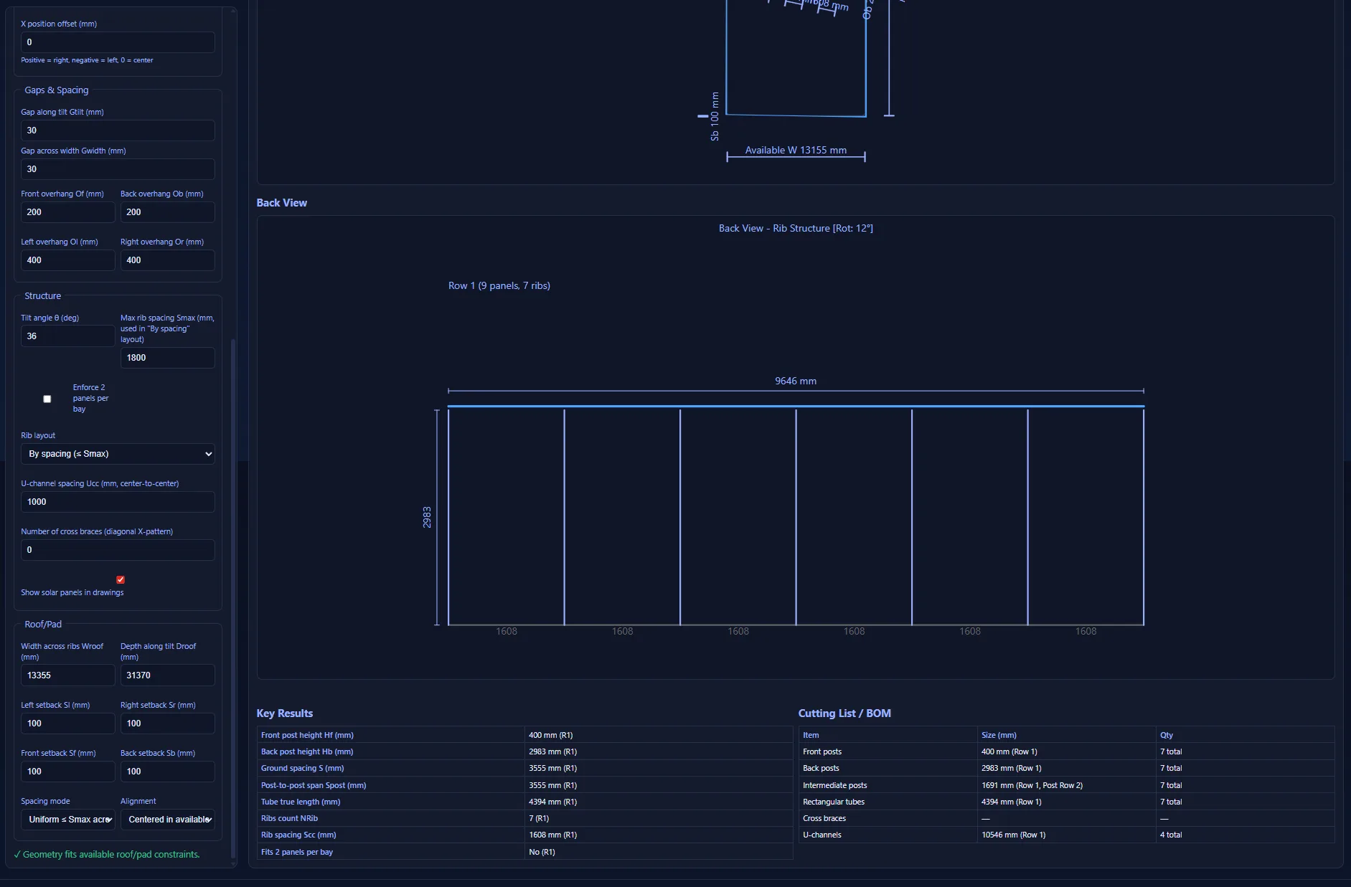The height and width of the screenshot is (887, 1351).
Task: Click the Back setback Sb field
Action: coord(168,772)
